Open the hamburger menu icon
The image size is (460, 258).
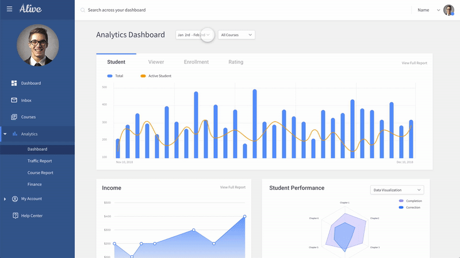(9, 9)
